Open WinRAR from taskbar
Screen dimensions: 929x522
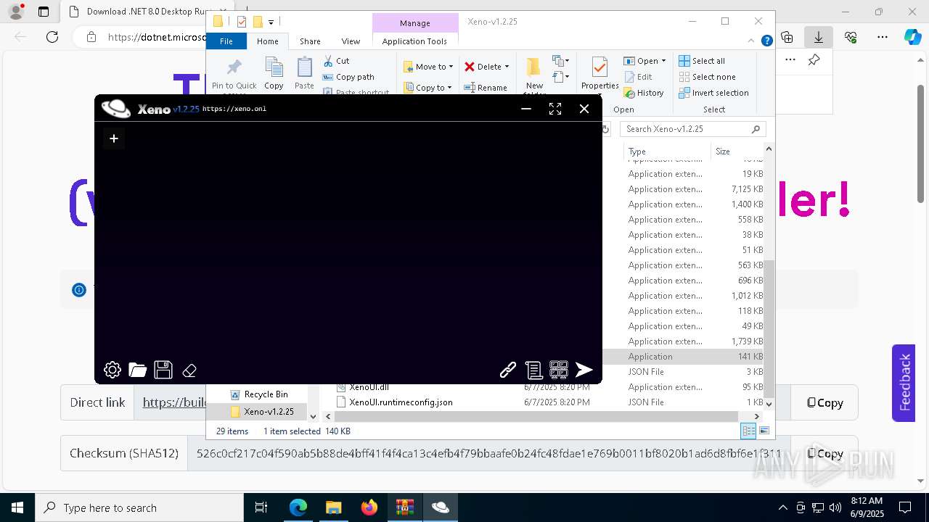[x=405, y=507]
